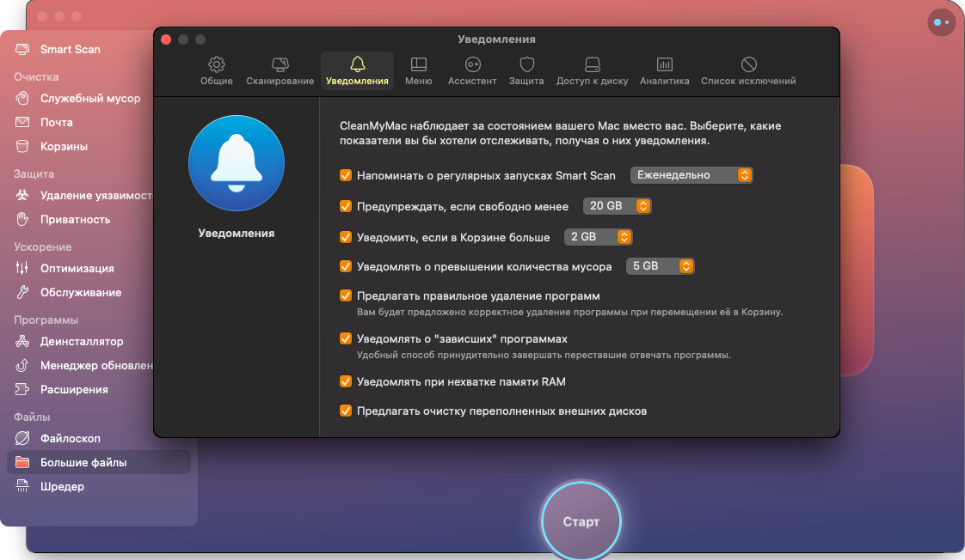Screen dimensions: 965x560
Task: Open the Доступ к диску icon
Action: point(592,65)
